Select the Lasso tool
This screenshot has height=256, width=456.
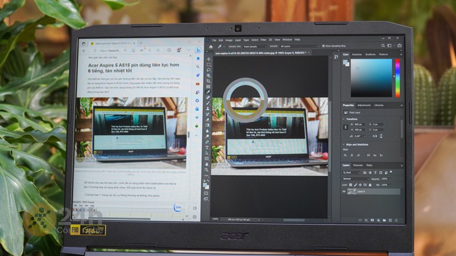pyautogui.click(x=209, y=70)
